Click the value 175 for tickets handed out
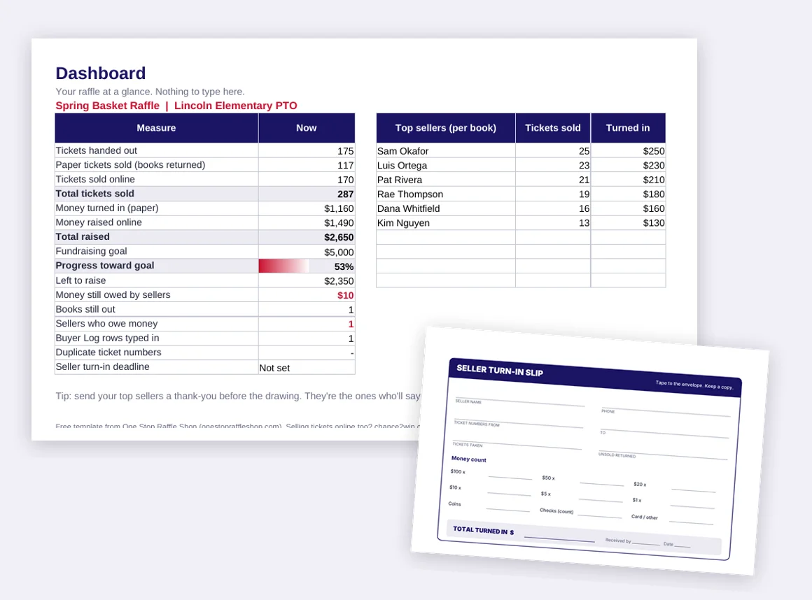Screen dimensions: 812x600 coord(345,151)
